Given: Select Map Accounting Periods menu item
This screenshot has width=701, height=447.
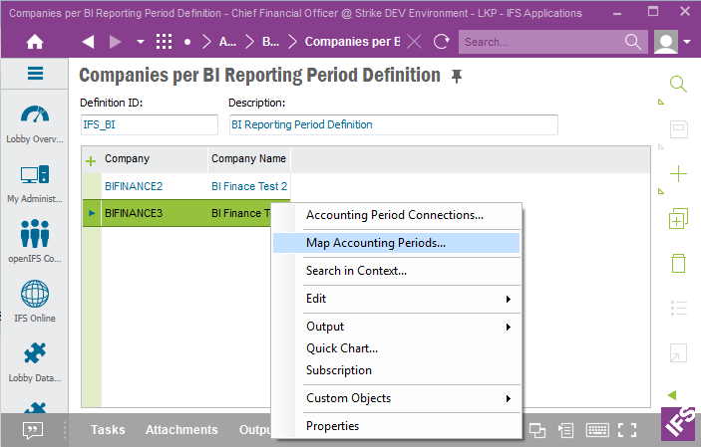Looking at the screenshot, I should 376,242.
